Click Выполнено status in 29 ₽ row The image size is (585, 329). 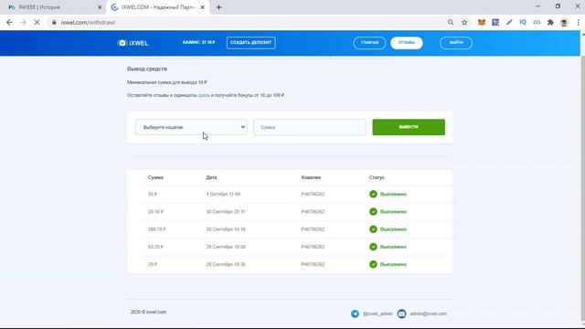coord(393,264)
